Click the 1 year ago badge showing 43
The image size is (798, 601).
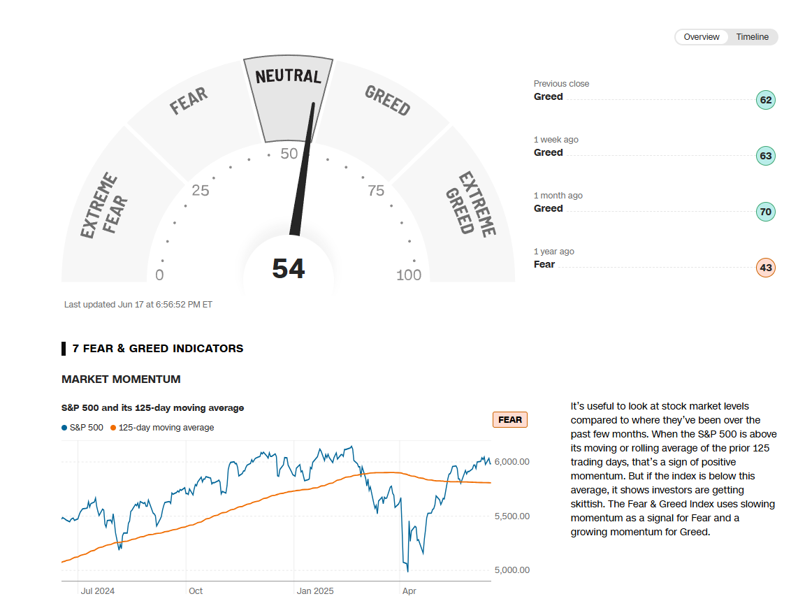tap(766, 268)
